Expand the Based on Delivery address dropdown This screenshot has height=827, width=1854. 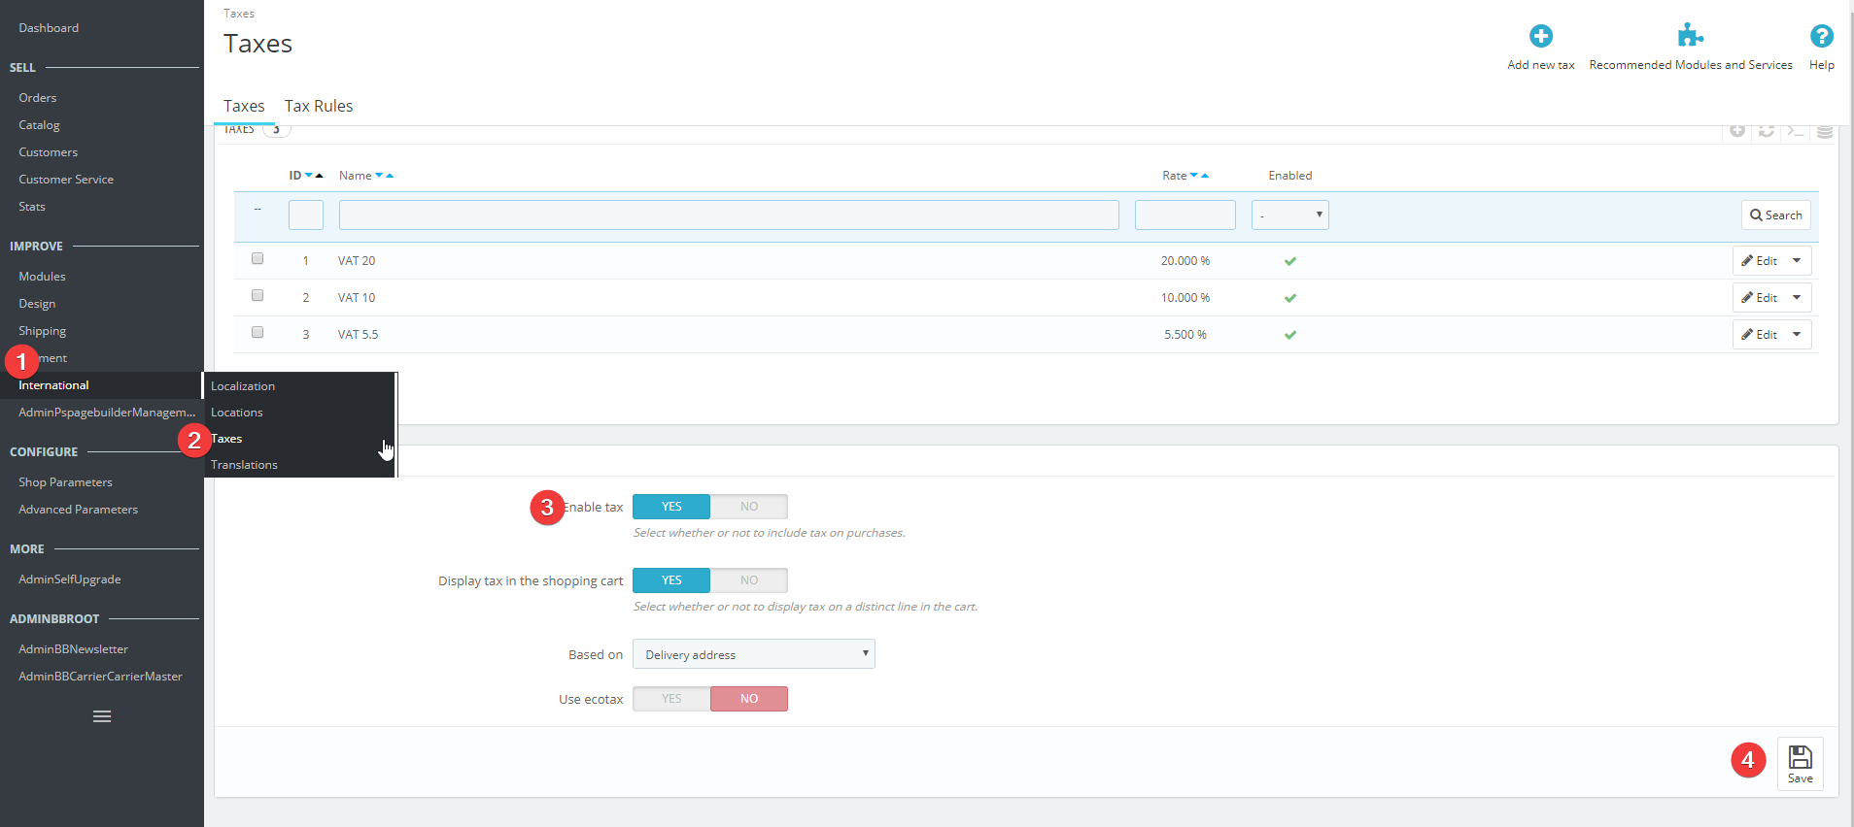point(753,654)
